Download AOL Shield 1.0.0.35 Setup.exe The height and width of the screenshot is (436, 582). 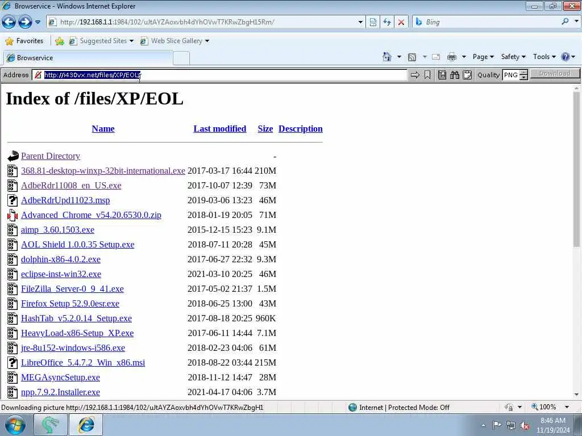point(77,245)
